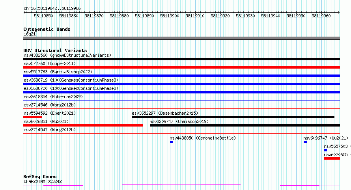Select the Cytogenetic Bands track title
This screenshot has width=351, height=190.
(x=47, y=29)
